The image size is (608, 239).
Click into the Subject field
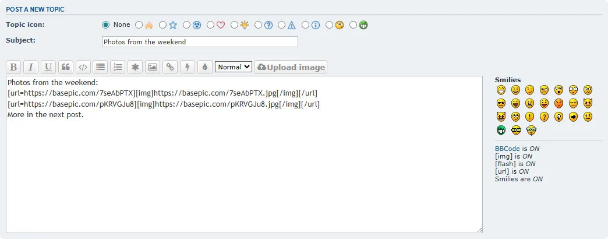tap(200, 42)
